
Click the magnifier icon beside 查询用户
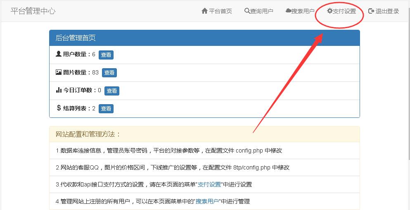247,11
